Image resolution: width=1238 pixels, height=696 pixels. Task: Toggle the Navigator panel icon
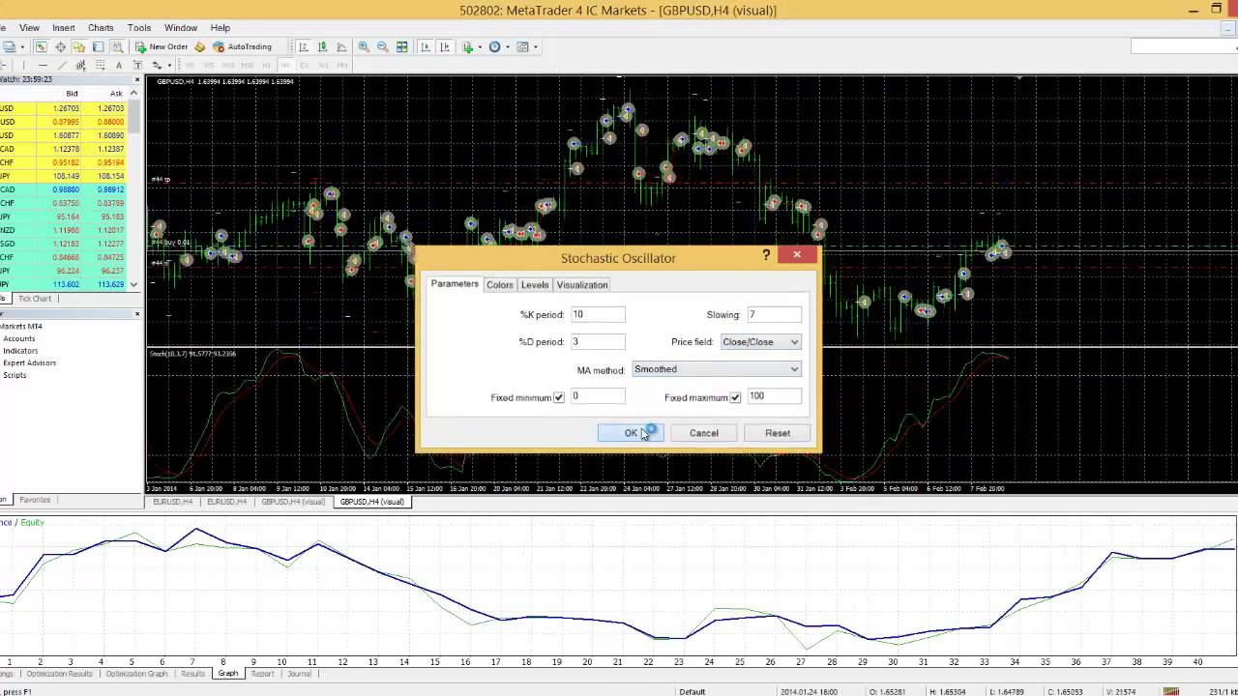click(x=80, y=46)
